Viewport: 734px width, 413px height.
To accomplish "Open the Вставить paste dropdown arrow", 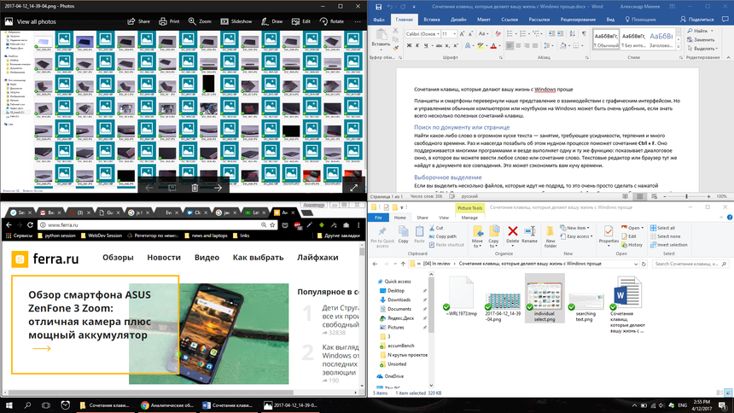I will pyautogui.click(x=381, y=49).
